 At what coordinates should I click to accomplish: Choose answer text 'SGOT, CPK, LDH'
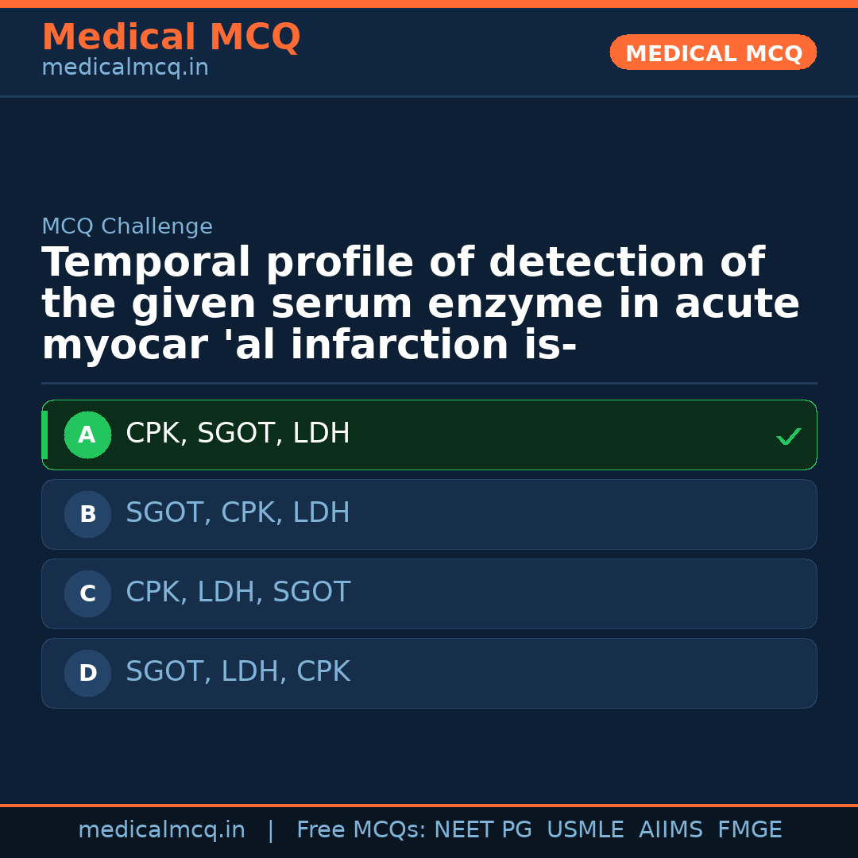[238, 513]
